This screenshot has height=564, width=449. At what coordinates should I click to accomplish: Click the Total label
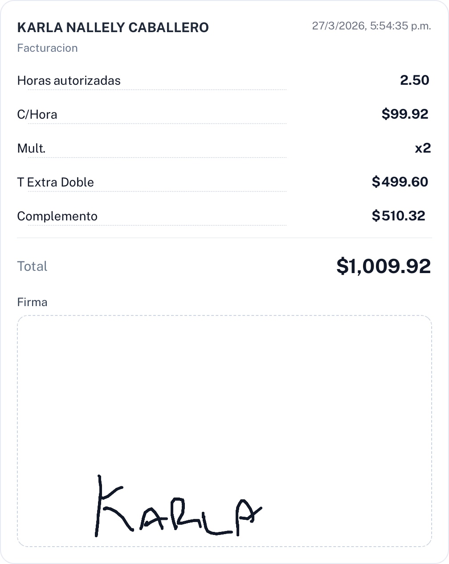click(x=32, y=266)
